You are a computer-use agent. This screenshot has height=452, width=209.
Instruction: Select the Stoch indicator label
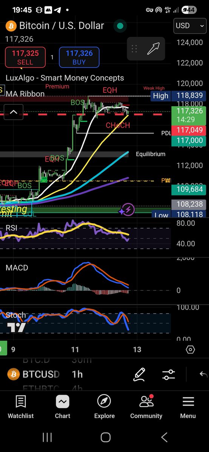16,315
